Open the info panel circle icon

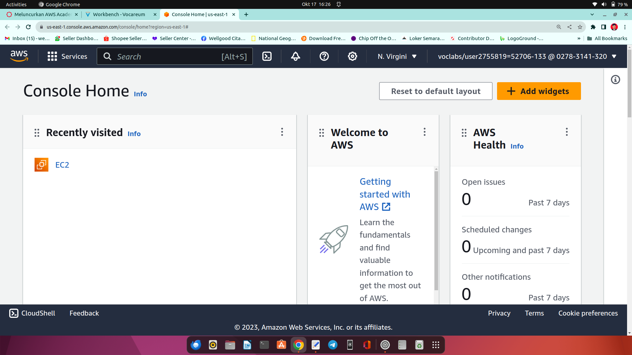(x=615, y=80)
